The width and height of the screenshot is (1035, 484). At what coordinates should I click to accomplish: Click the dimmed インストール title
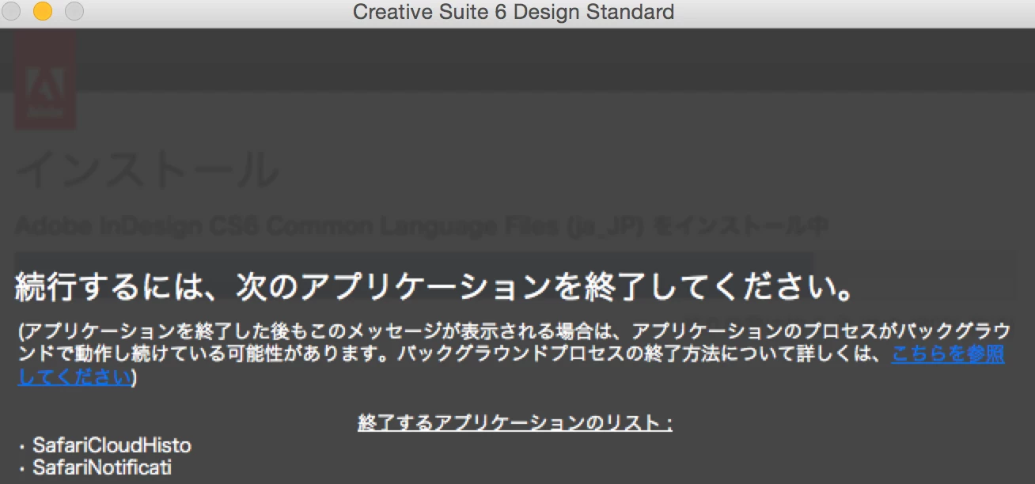(x=147, y=168)
